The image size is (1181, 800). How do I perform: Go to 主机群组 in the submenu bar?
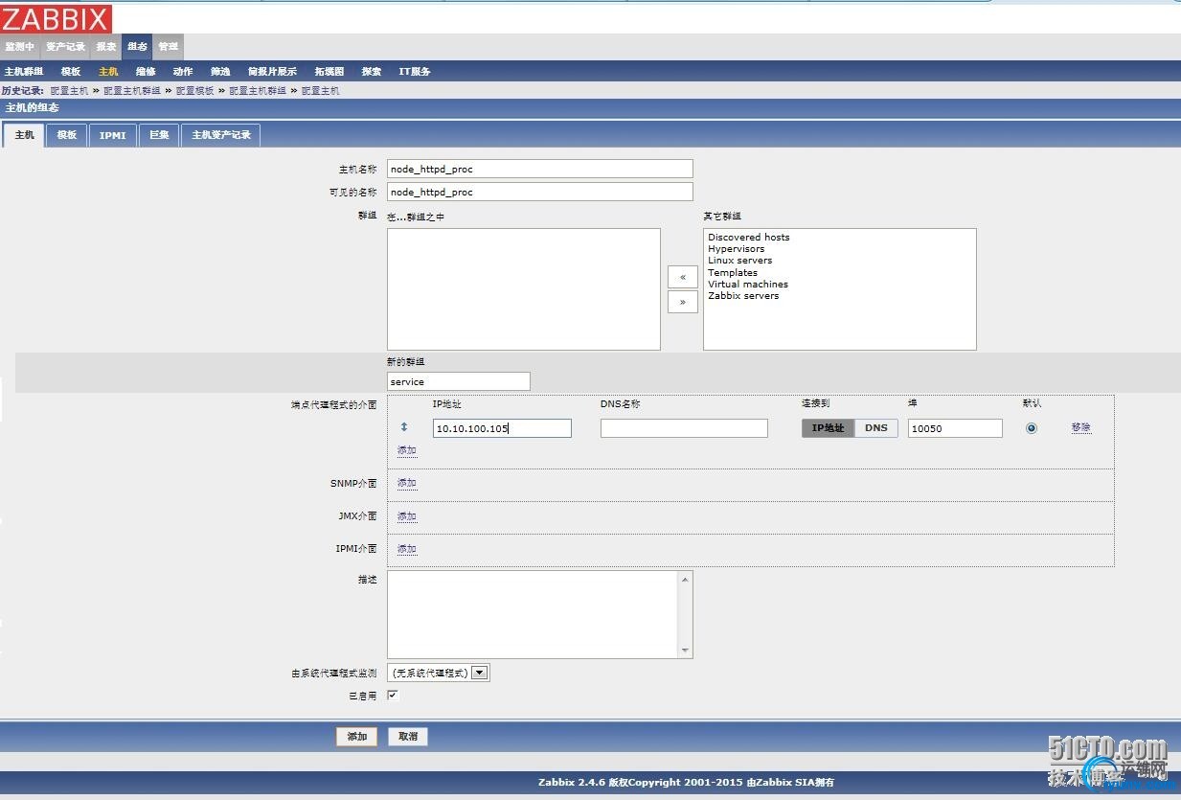[24, 72]
